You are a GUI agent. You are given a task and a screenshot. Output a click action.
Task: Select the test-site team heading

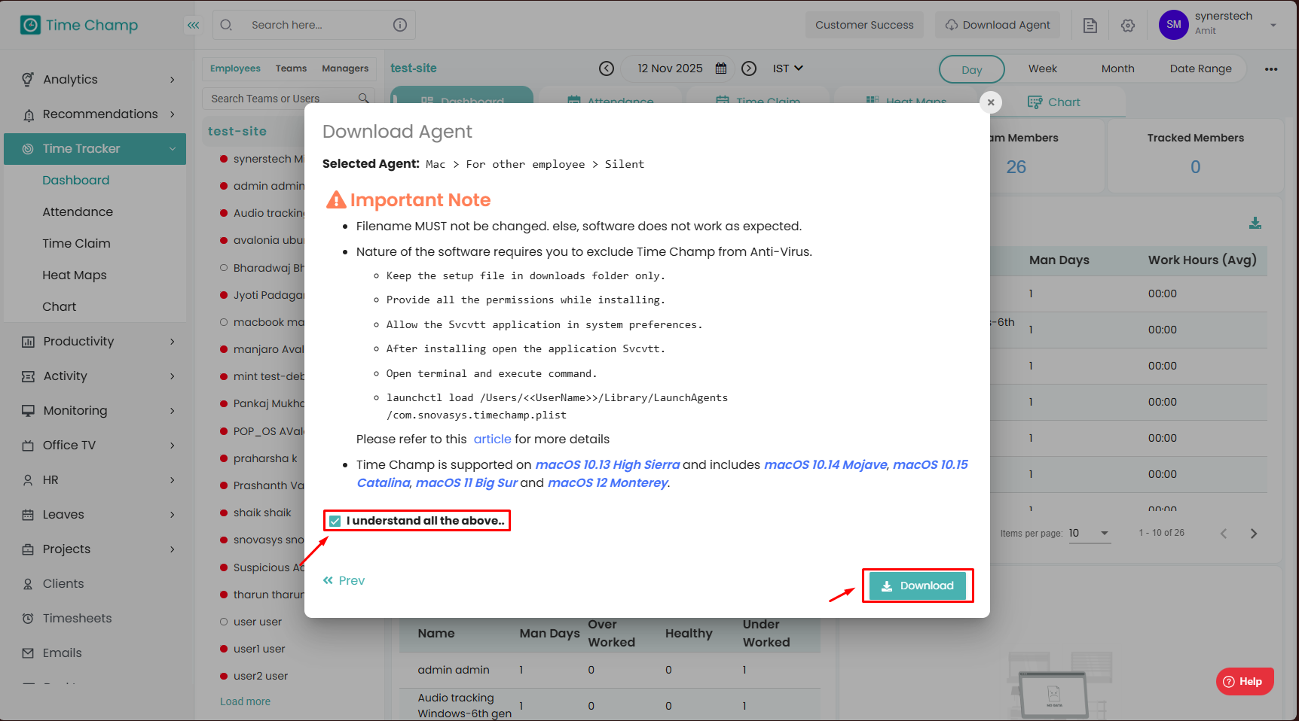(237, 132)
